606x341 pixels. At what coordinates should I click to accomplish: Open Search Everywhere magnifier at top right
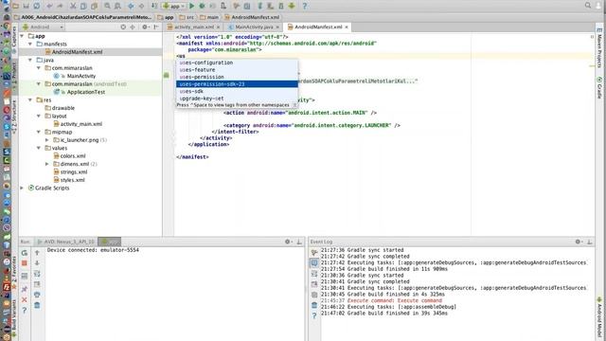pyautogui.click(x=588, y=6)
